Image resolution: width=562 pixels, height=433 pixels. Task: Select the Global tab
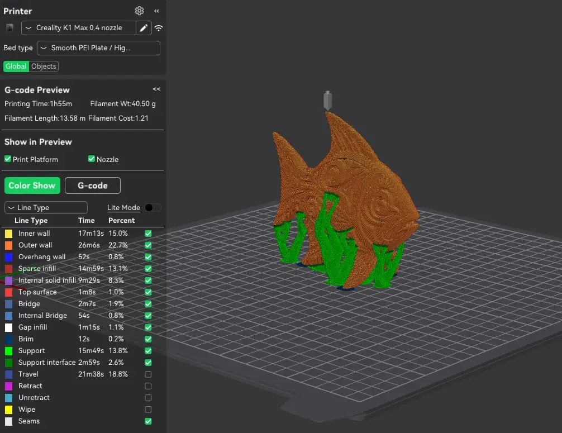(x=16, y=66)
